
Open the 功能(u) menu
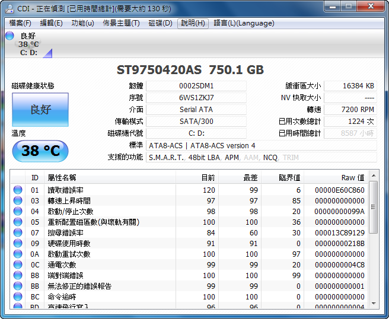tap(82, 23)
